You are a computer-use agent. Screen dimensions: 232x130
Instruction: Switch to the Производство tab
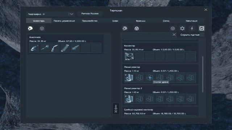(x=90, y=21)
